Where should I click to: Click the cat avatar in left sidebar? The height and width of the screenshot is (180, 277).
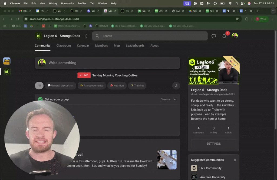pos(7,61)
